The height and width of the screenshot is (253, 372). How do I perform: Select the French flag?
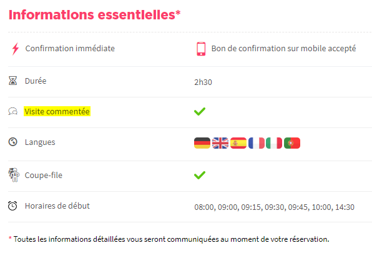click(257, 143)
